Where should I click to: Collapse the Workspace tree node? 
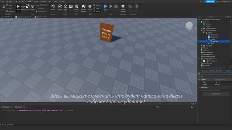coord(199,22)
